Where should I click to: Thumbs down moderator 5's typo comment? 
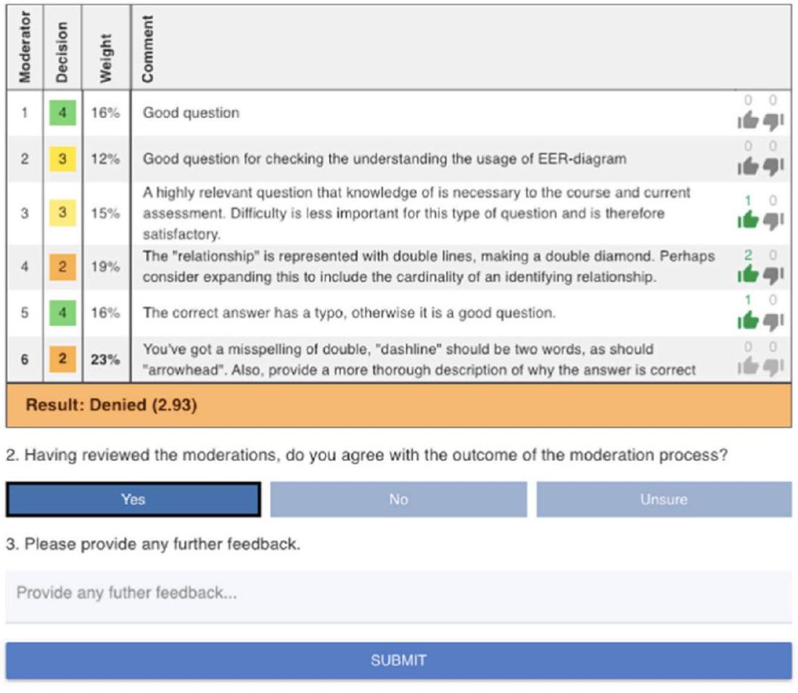pyautogui.click(x=773, y=320)
